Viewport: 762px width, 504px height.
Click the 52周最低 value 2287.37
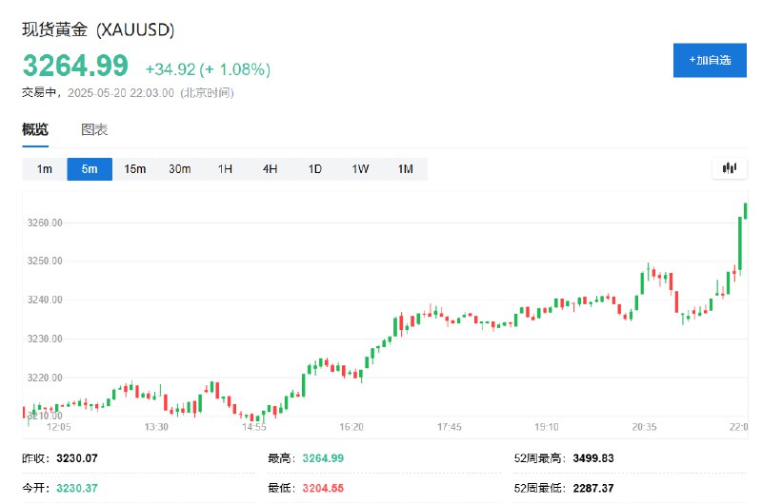coord(592,488)
